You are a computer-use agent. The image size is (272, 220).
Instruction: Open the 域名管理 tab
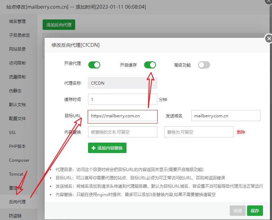click(17, 22)
